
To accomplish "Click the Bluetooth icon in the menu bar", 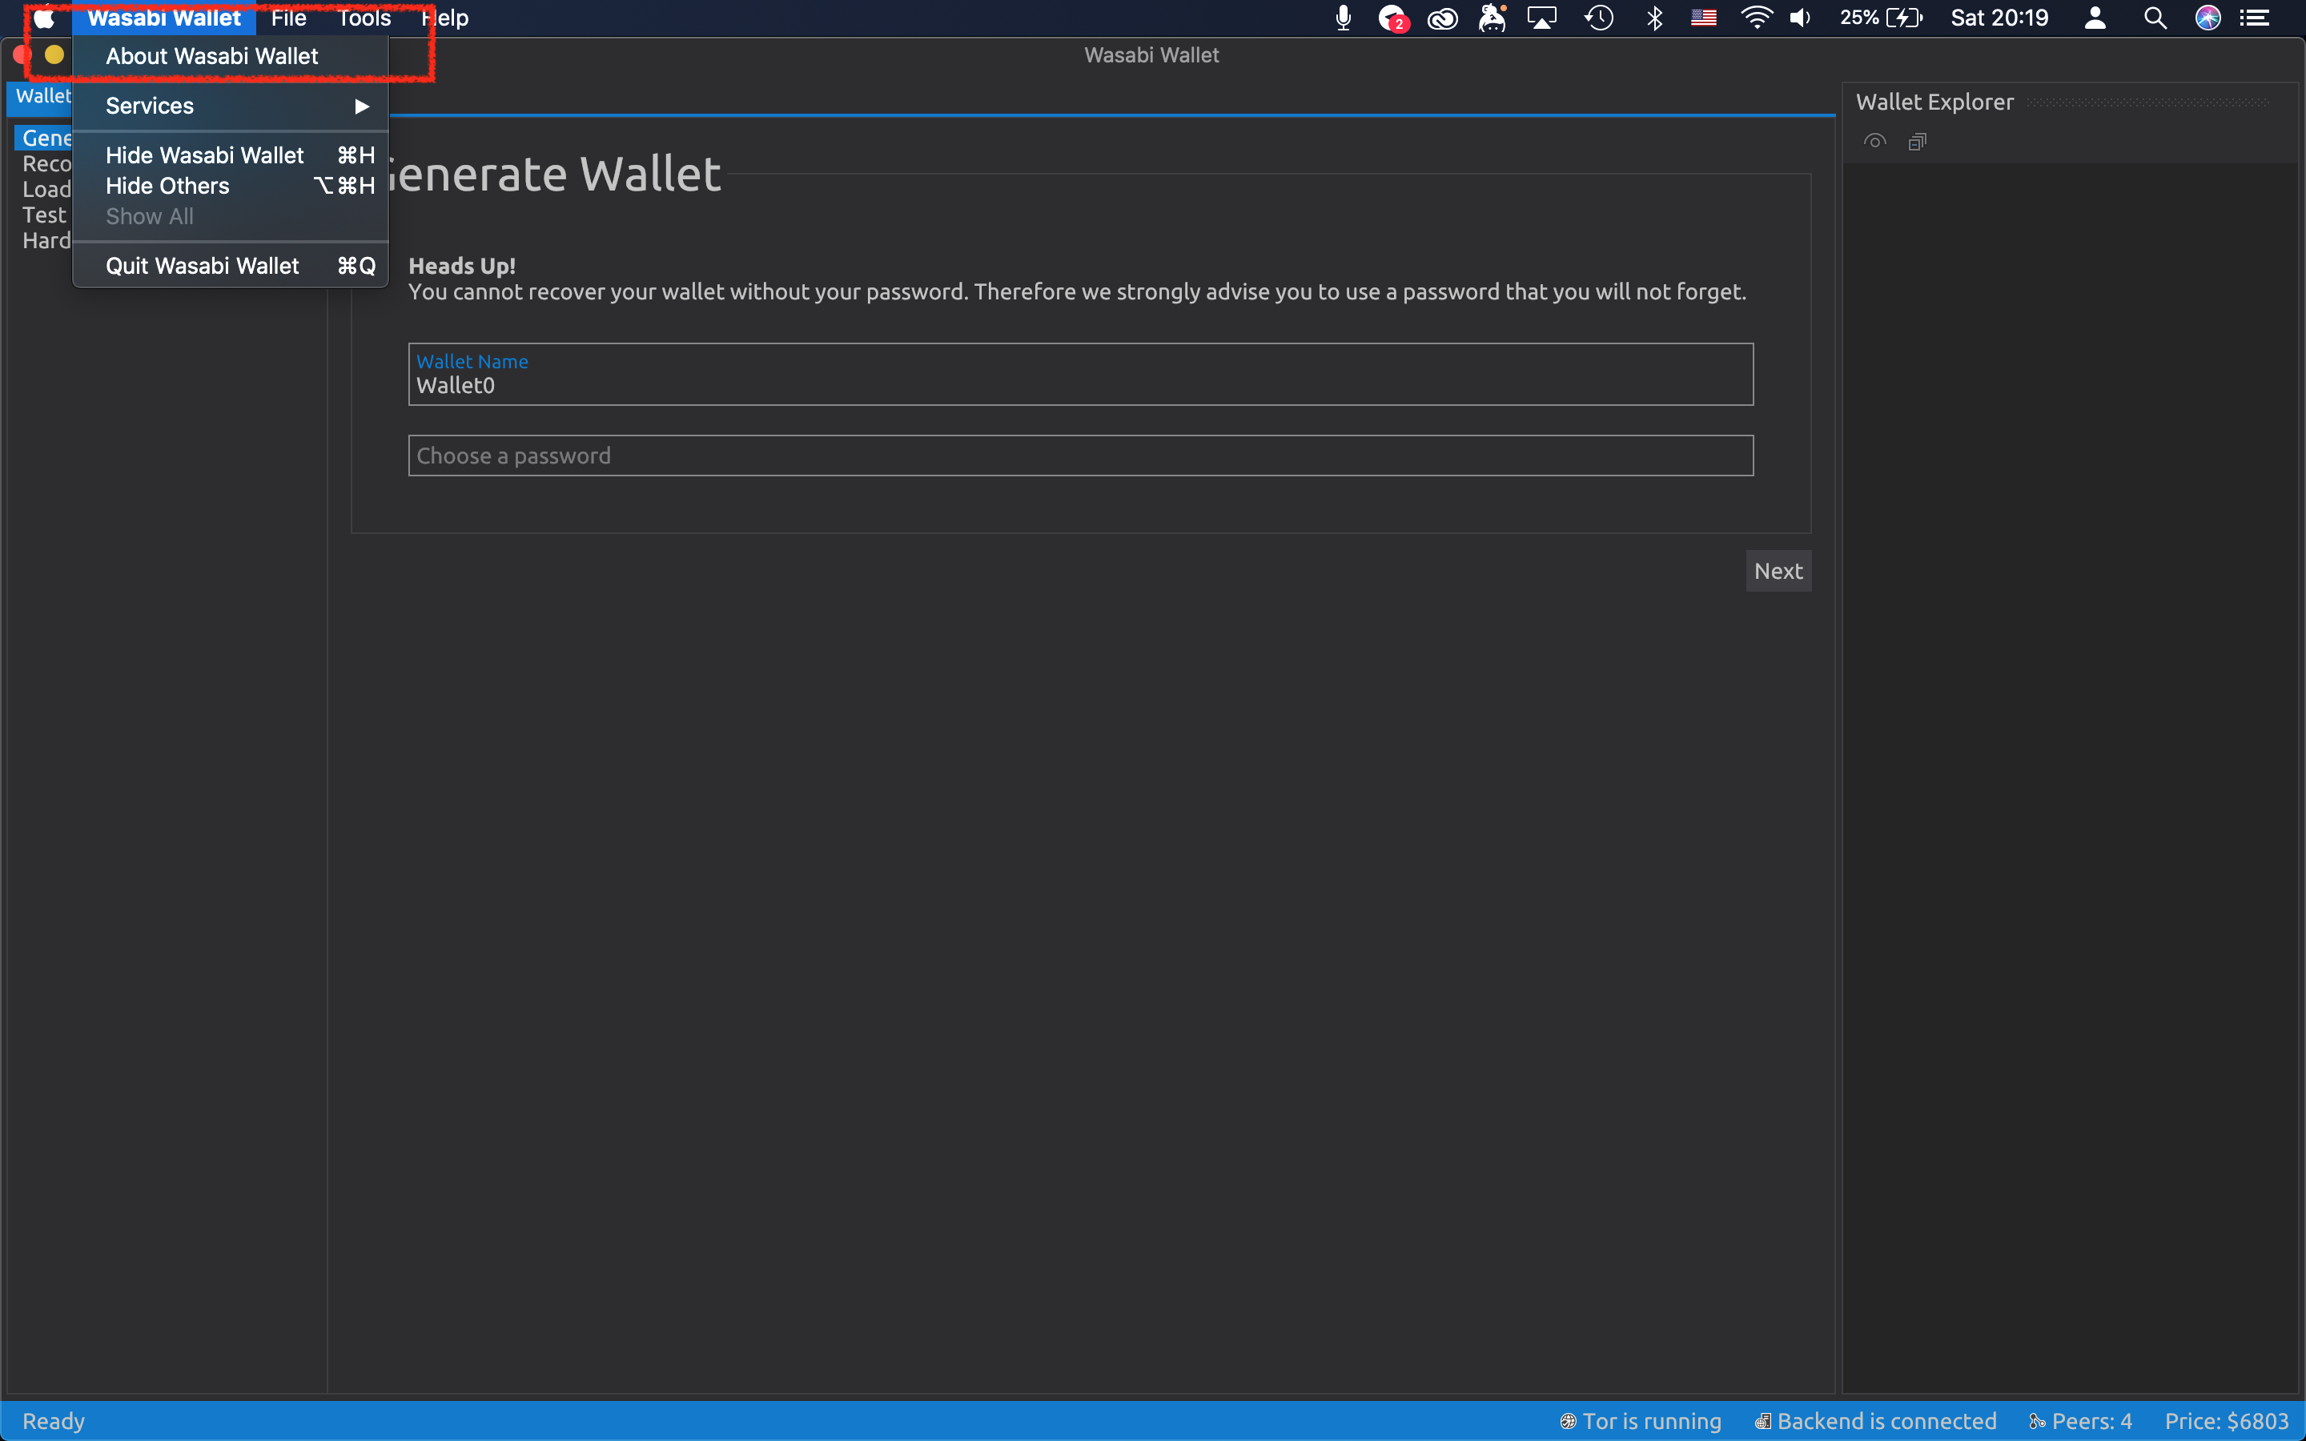I will (1655, 18).
